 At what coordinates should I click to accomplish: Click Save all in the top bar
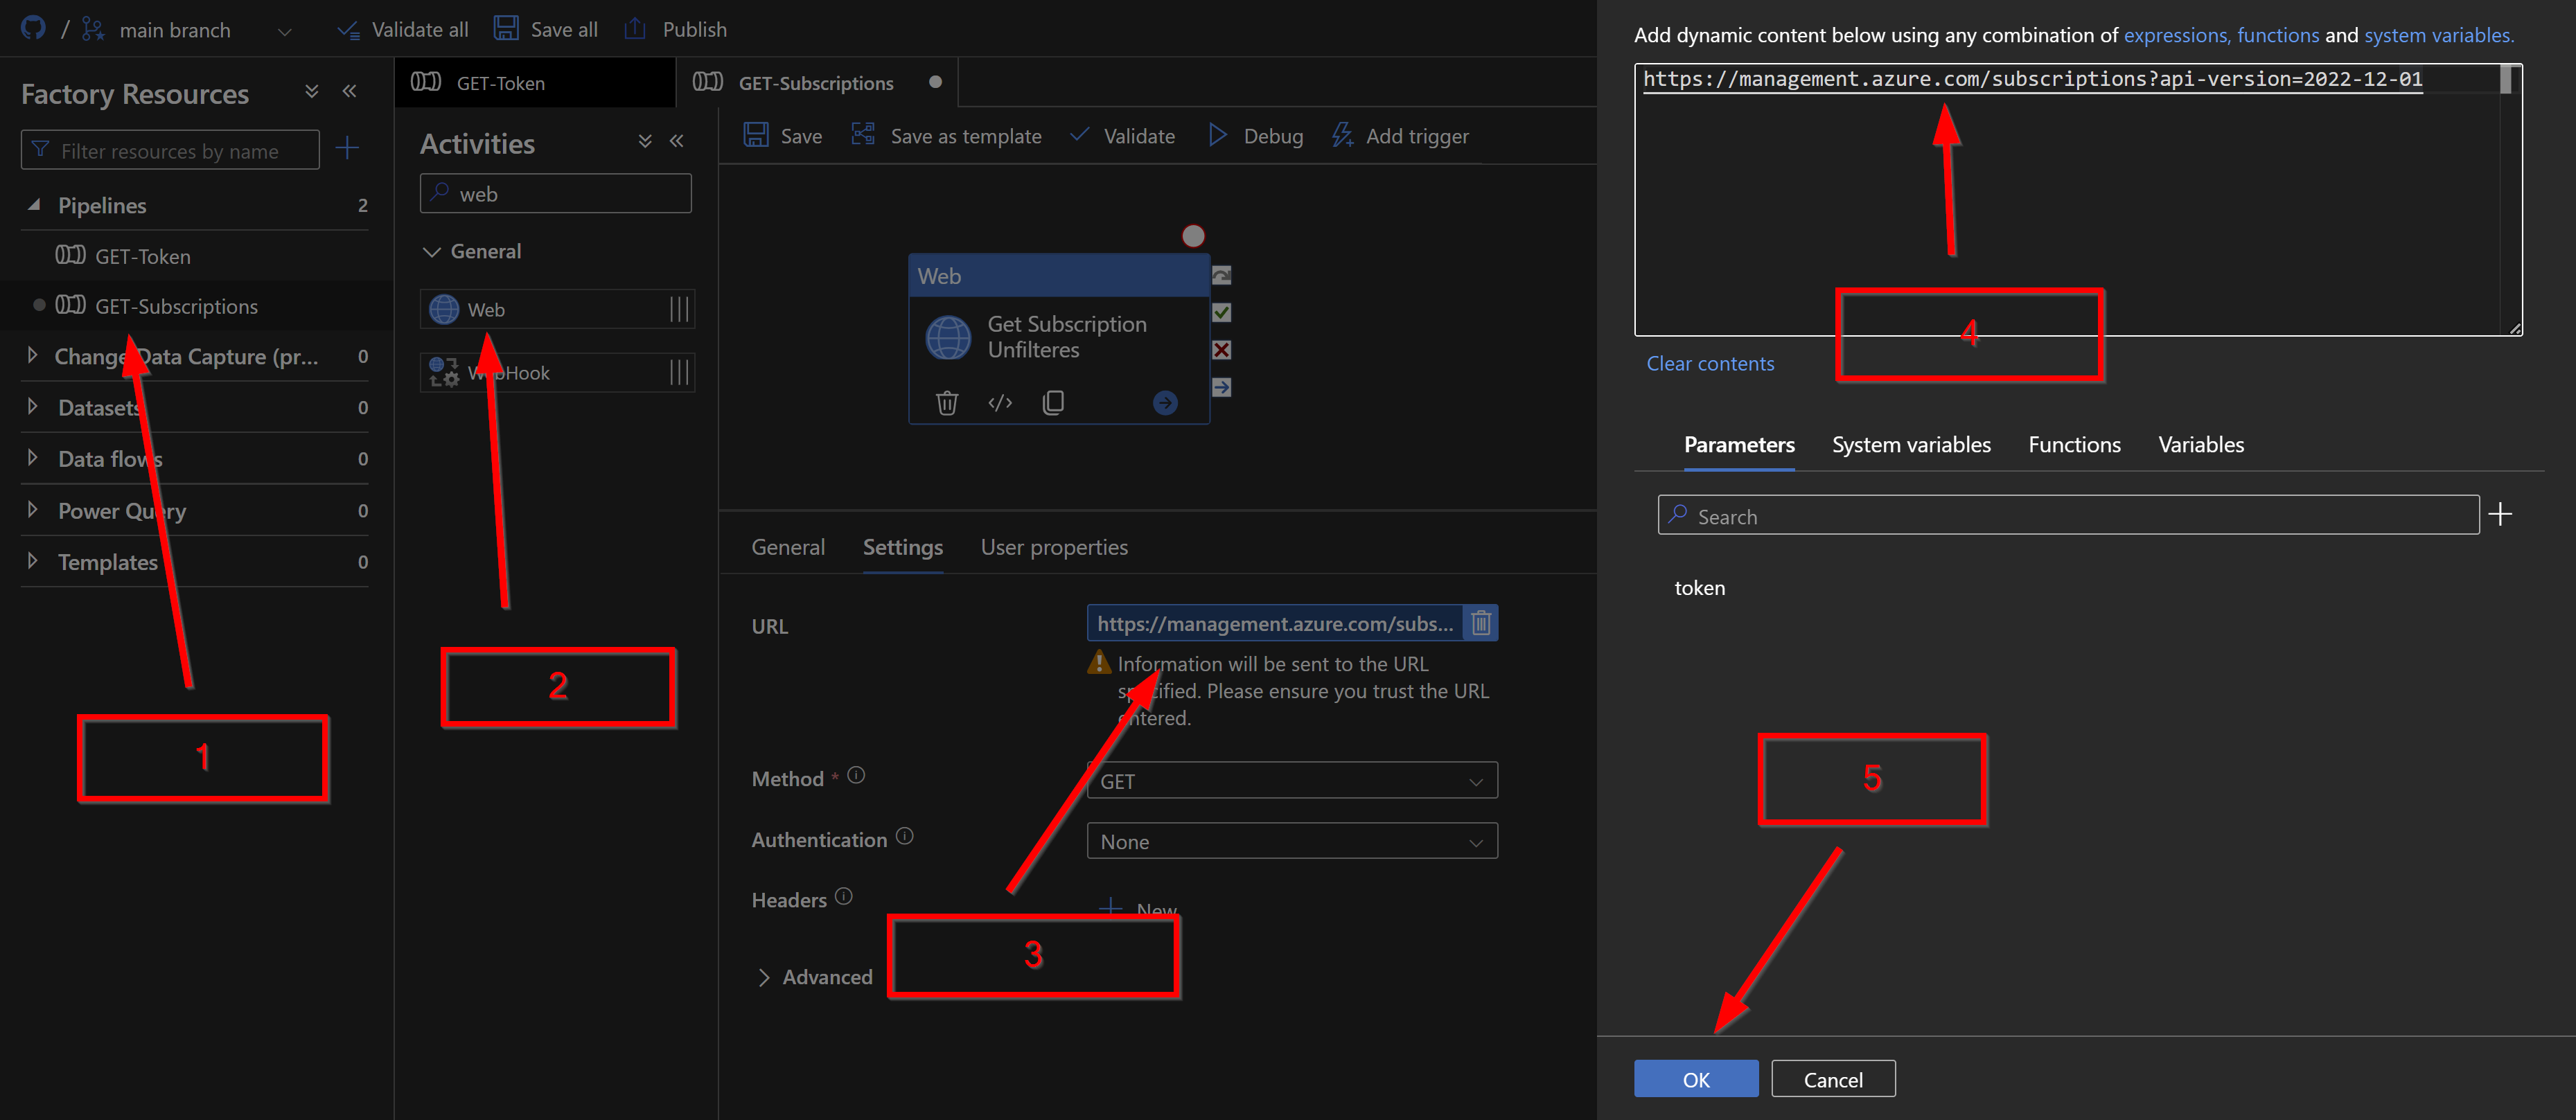tap(545, 29)
